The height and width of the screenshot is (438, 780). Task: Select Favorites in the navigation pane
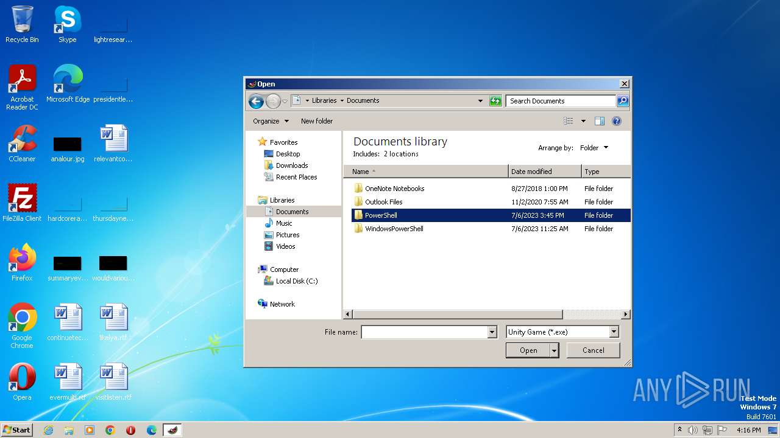tap(283, 142)
